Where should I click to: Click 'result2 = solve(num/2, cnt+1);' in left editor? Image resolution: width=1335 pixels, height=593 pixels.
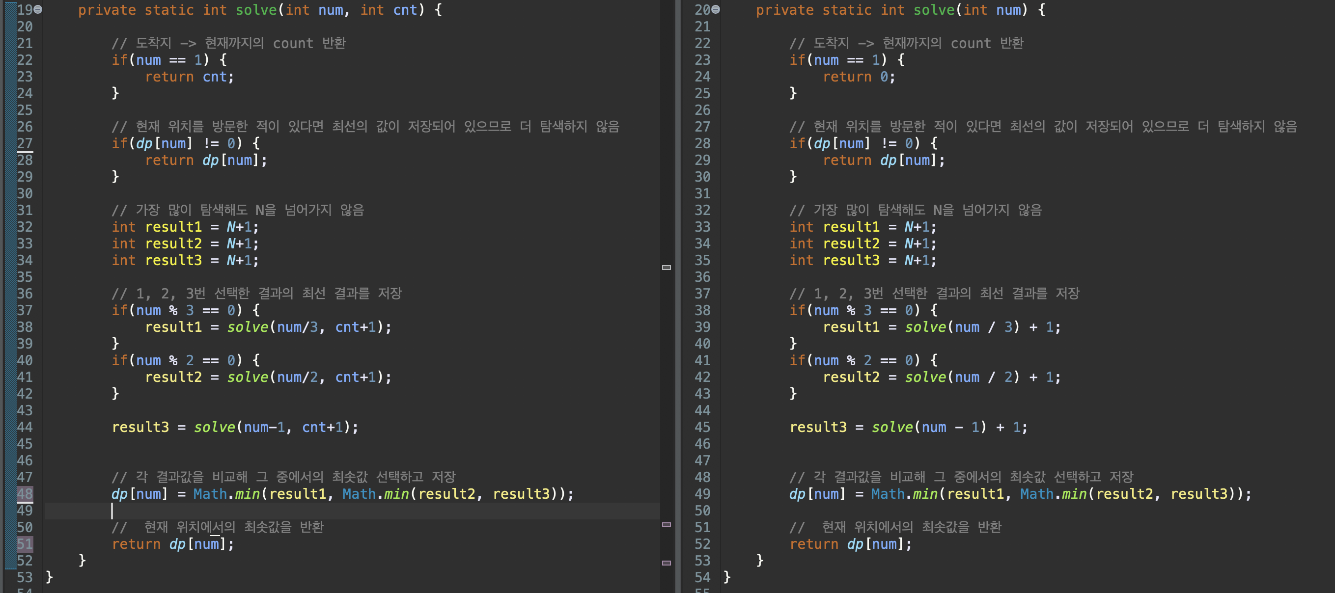point(268,377)
